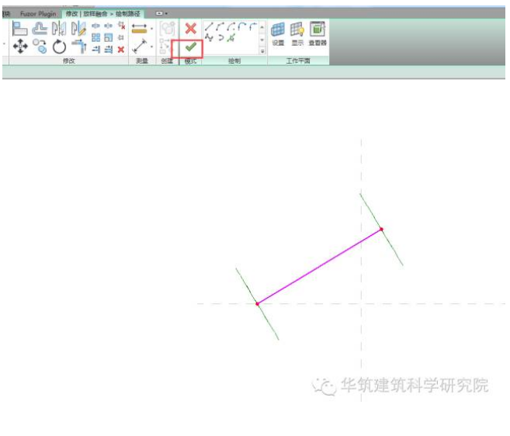Select the Rotate tool
The width and height of the screenshot is (510, 436).
pos(59,47)
